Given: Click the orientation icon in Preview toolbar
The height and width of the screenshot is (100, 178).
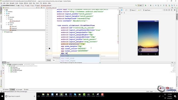Looking at the screenshot, I should click(126, 10).
